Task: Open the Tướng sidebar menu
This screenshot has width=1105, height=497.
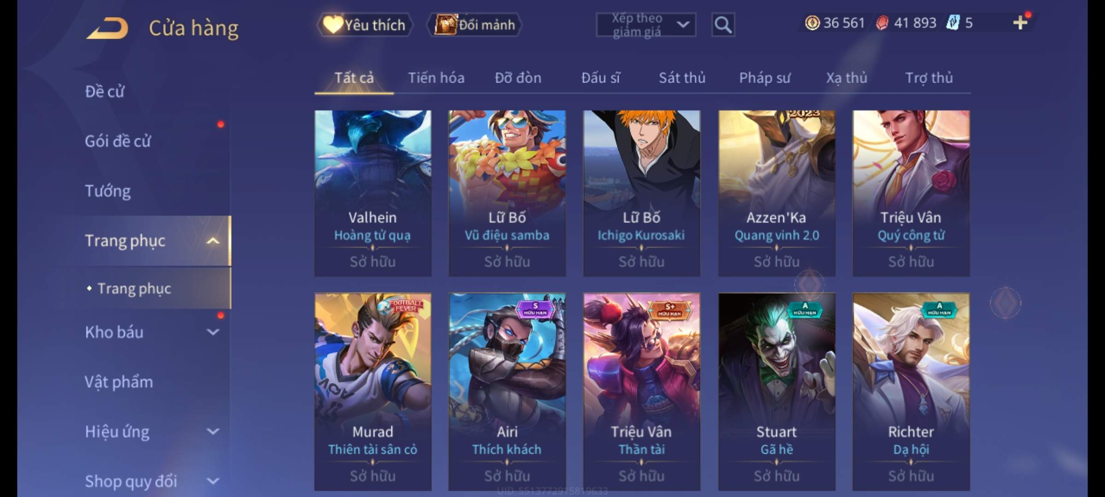Action: click(x=108, y=191)
